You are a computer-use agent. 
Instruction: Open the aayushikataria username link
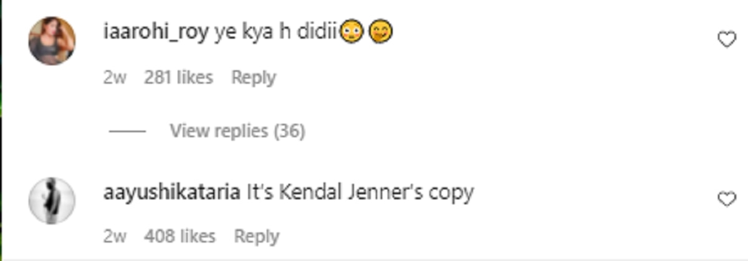coord(171,192)
